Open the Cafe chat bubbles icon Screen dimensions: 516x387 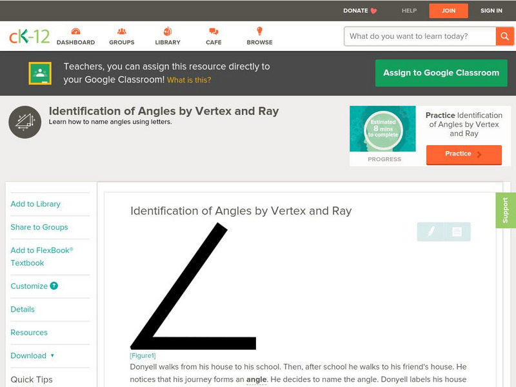point(213,31)
